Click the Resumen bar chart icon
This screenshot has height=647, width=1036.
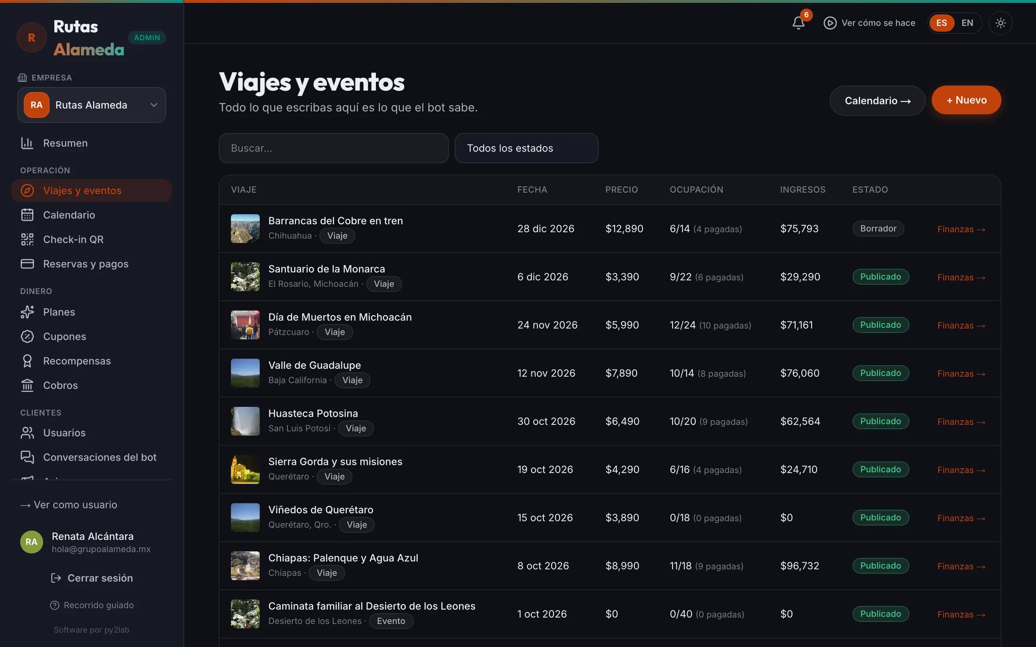(x=27, y=143)
